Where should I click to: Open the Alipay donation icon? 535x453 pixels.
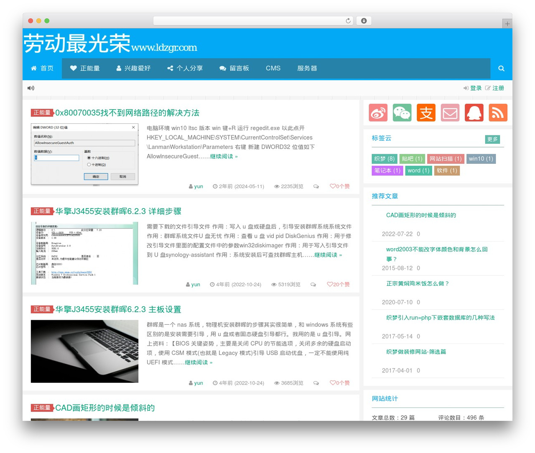coord(426,113)
